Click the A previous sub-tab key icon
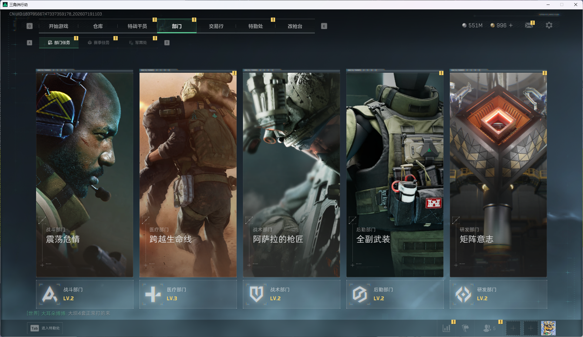 29,43
